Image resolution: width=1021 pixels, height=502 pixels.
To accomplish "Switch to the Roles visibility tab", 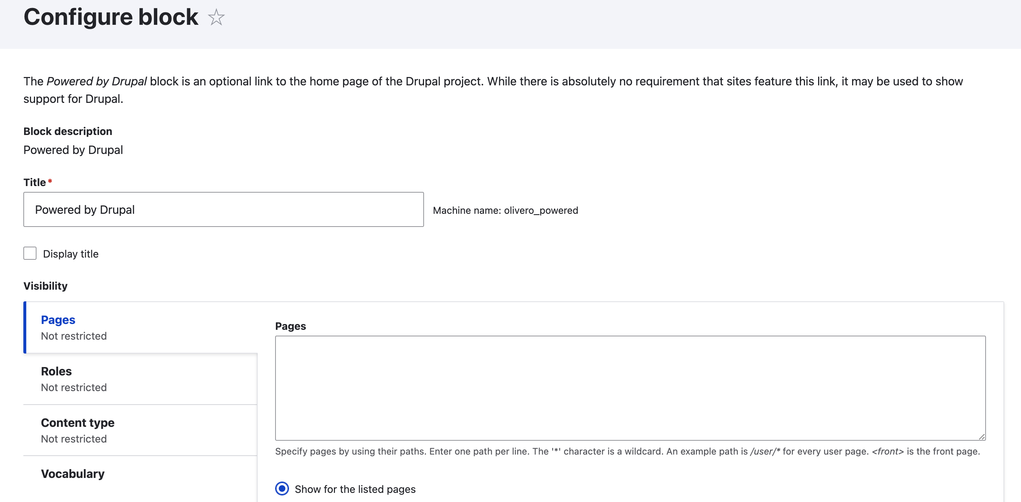I will (x=56, y=371).
